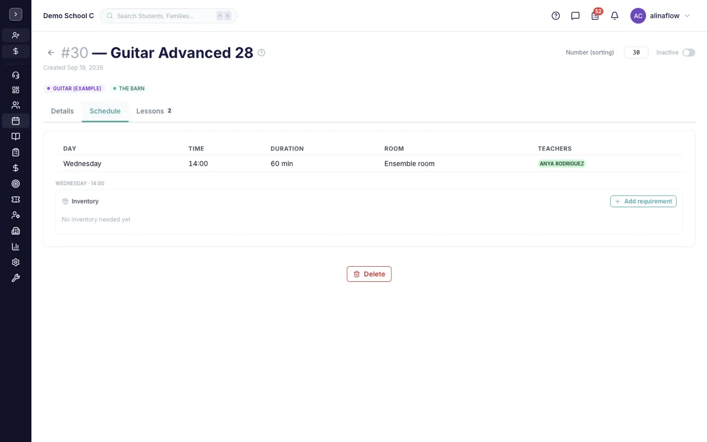
Task: Open the dollar icon below the clipboard
Action: [16, 168]
